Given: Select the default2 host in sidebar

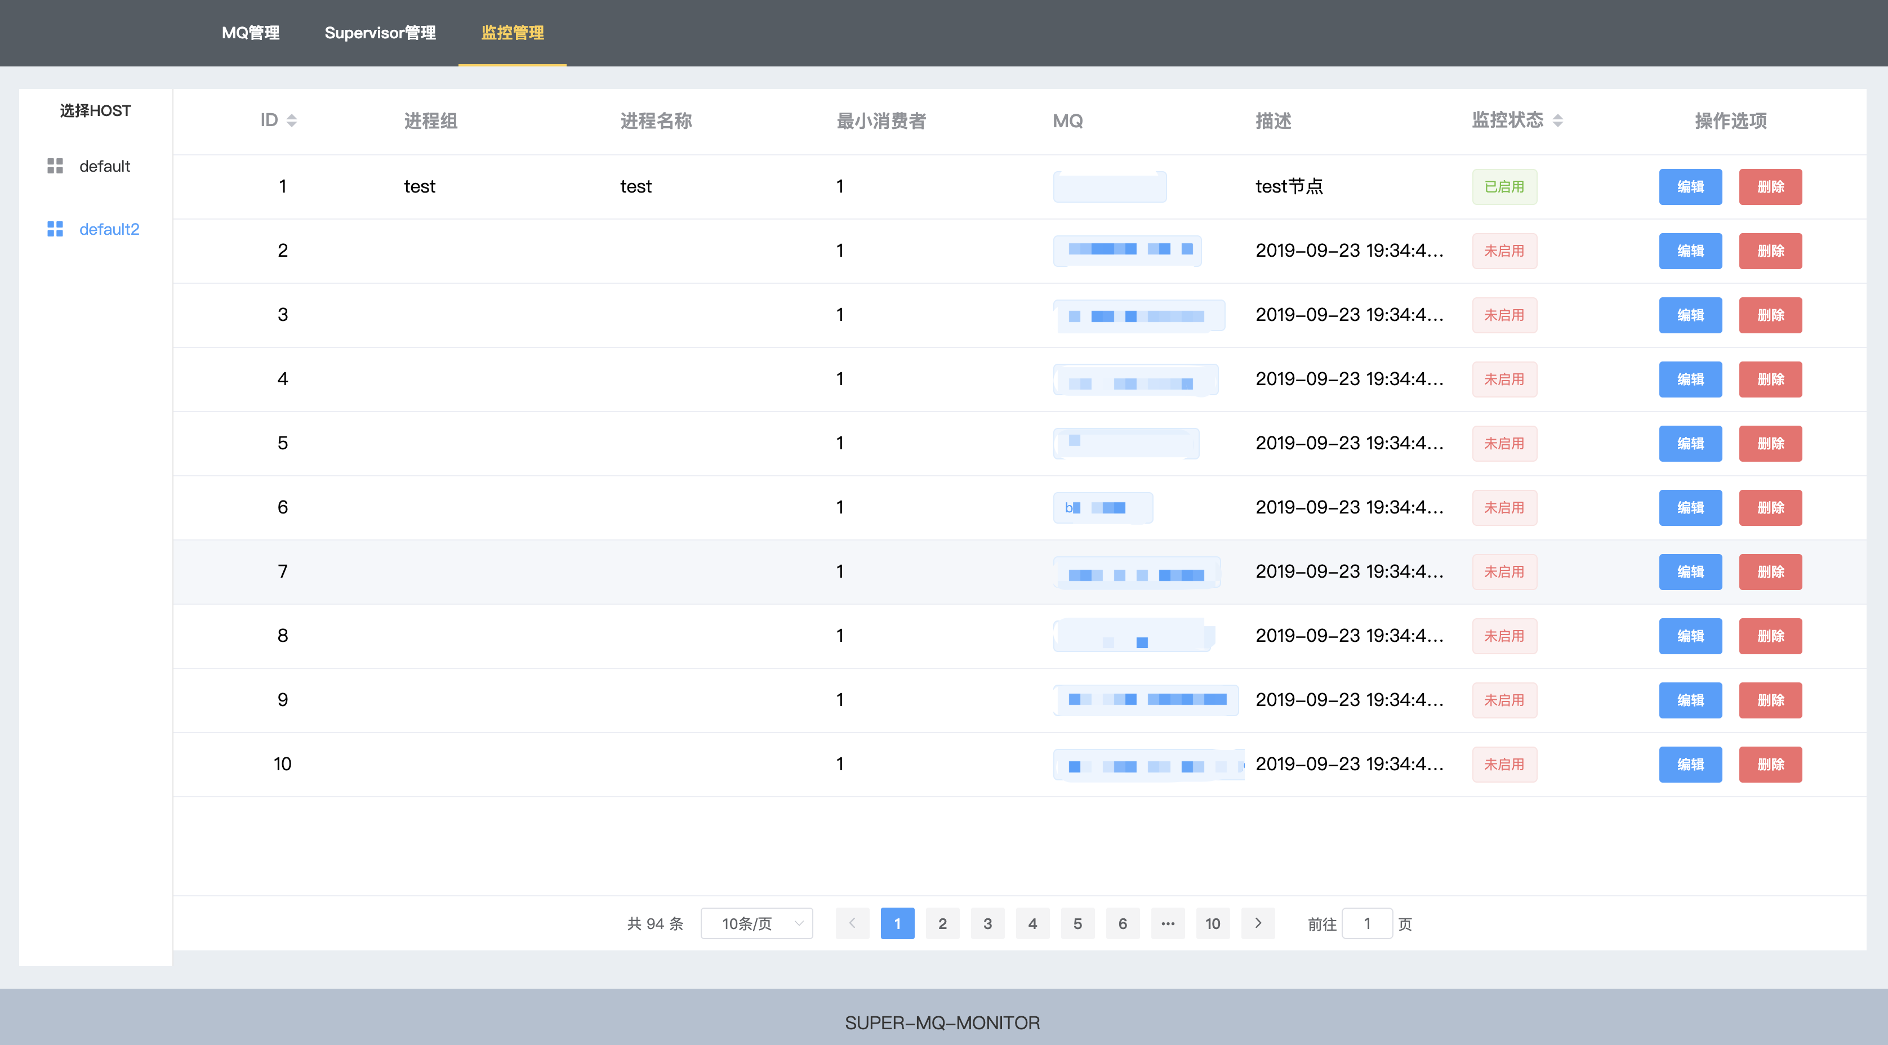Looking at the screenshot, I should pyautogui.click(x=109, y=229).
